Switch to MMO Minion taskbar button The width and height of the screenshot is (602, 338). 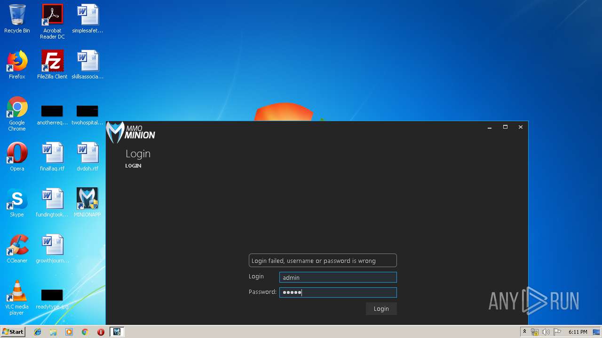pyautogui.click(x=117, y=332)
